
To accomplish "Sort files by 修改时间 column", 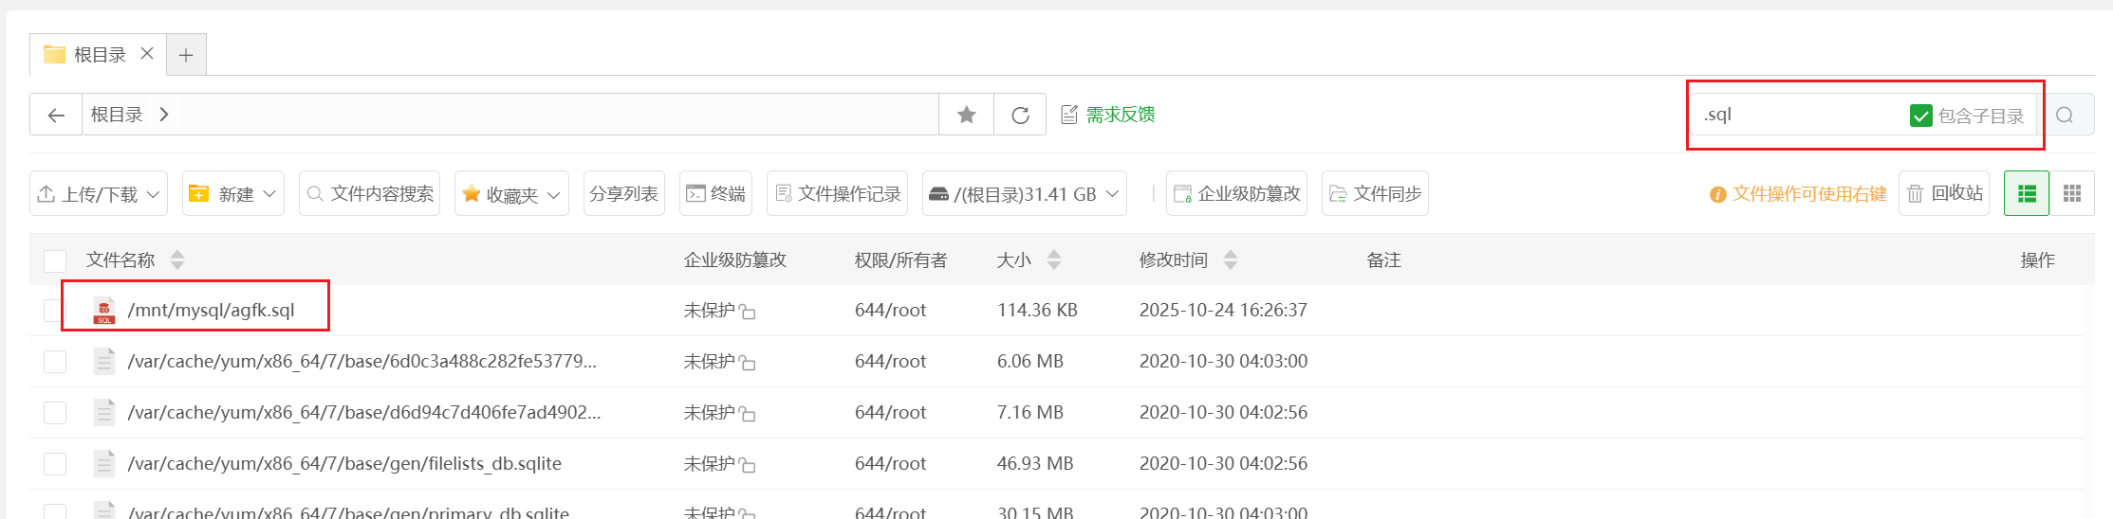I will coord(1230,259).
